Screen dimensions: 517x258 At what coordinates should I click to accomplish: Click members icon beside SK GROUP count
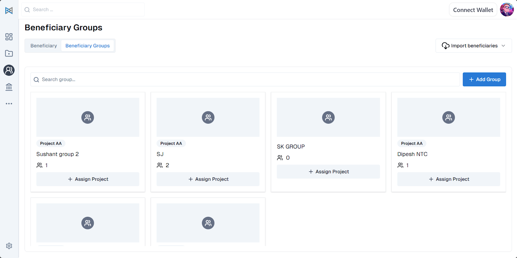[280, 158]
